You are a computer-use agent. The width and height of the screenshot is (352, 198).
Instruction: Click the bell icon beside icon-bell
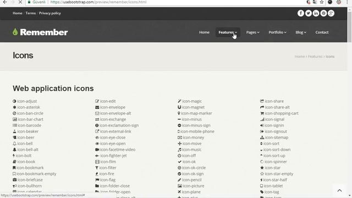[14, 144]
